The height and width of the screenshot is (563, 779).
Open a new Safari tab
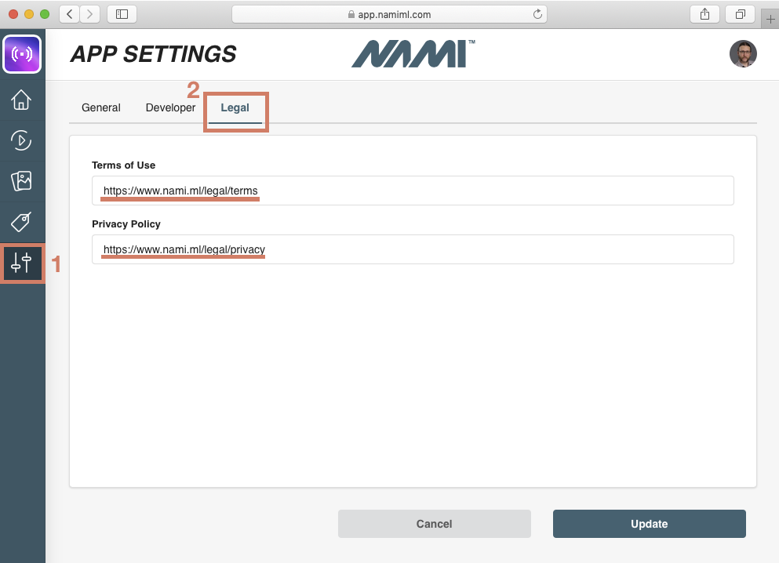pos(770,20)
